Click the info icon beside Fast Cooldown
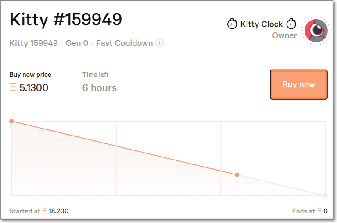Viewport: 337px width, 223px height. point(160,43)
